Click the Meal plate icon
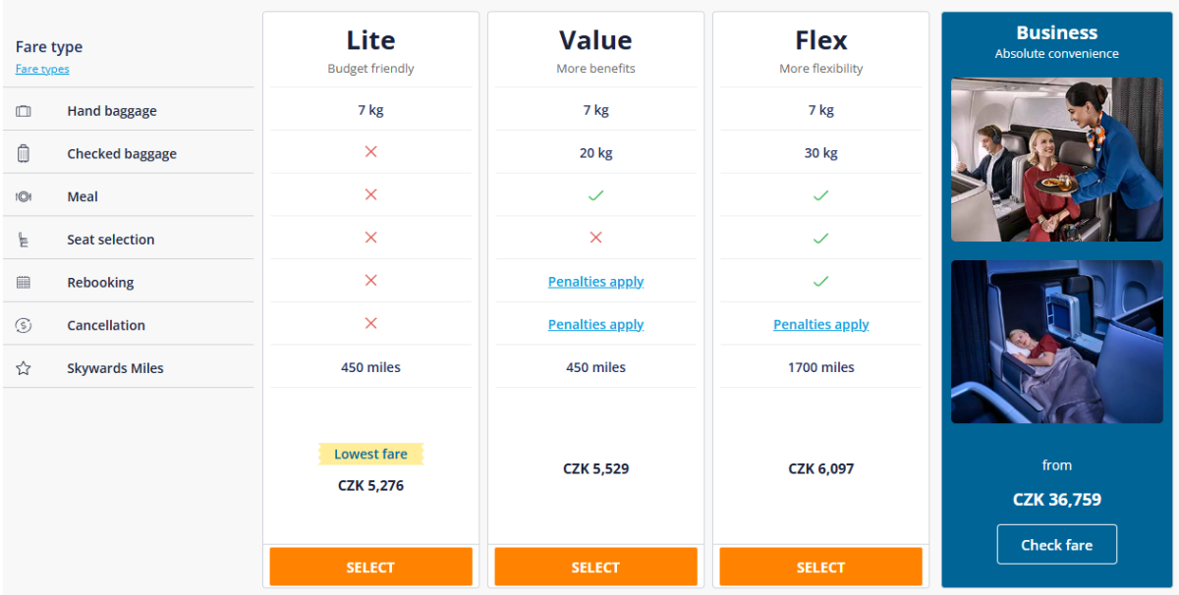The image size is (1179, 595). click(x=24, y=196)
